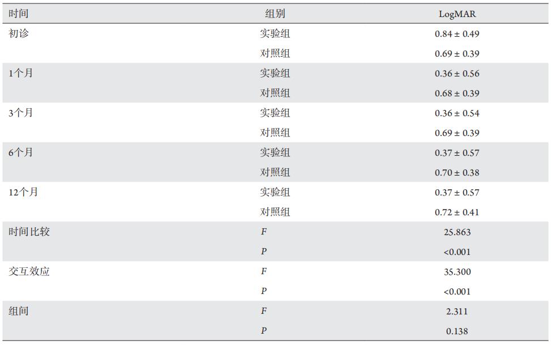Viewport: 551px width, 345px height.
Task: Select the 12个月 row label
Action: click(23, 193)
